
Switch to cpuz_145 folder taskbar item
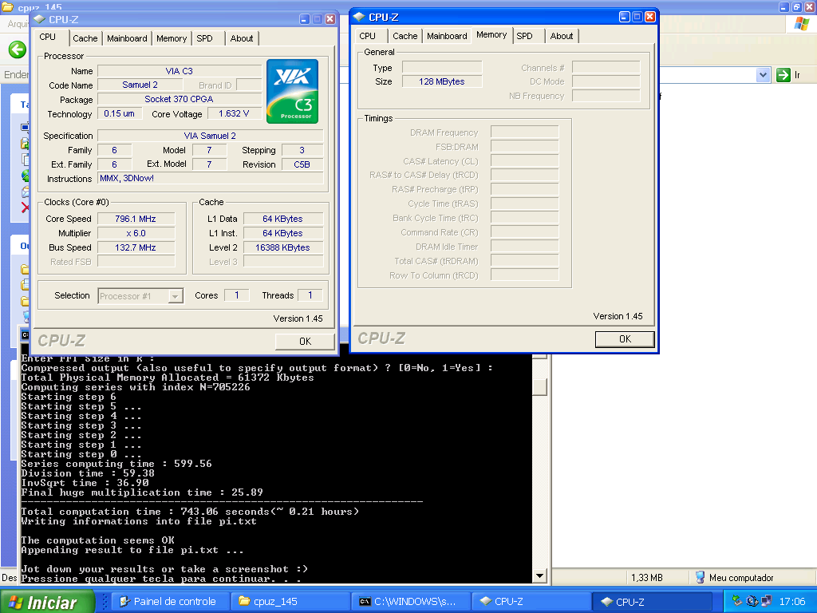290,602
